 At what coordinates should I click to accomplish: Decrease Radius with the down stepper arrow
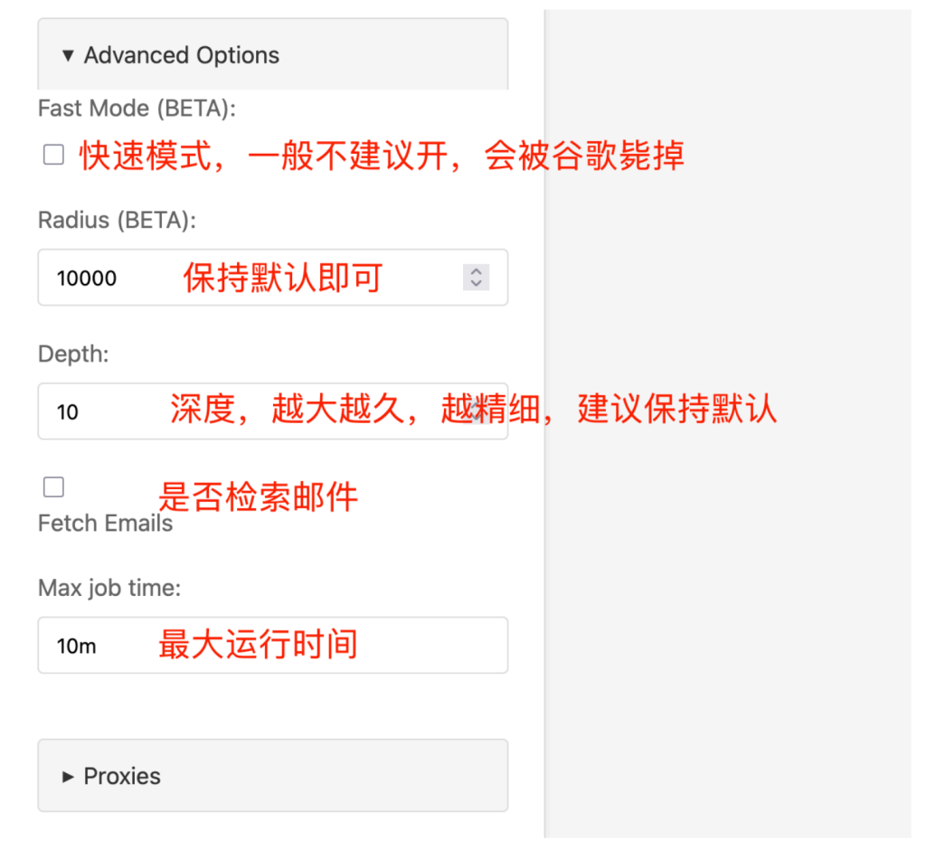[477, 283]
